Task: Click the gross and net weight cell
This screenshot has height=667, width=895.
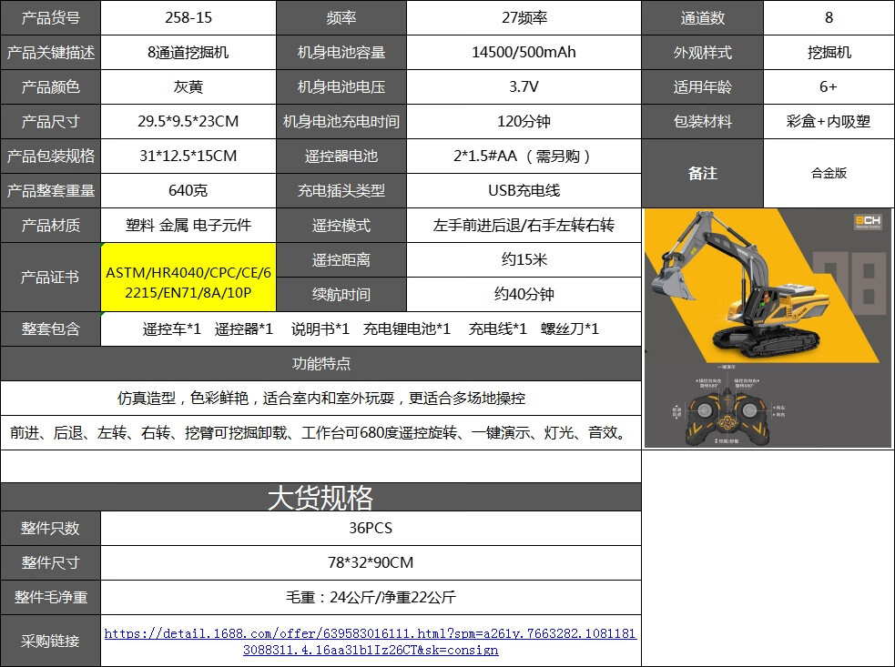Action: click(x=371, y=598)
